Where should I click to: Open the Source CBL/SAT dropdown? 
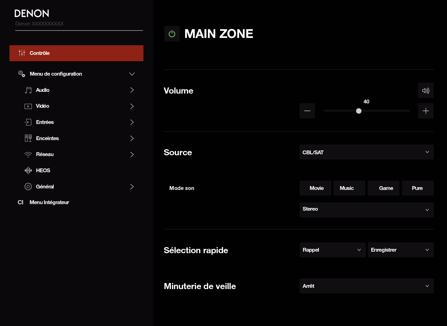point(366,152)
